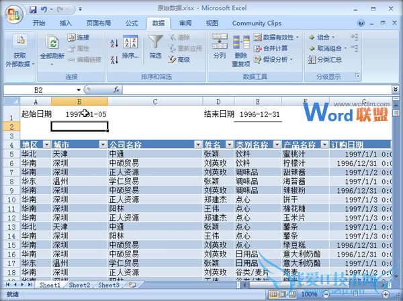Open customize quick access toolbar dropdown

click(x=80, y=9)
